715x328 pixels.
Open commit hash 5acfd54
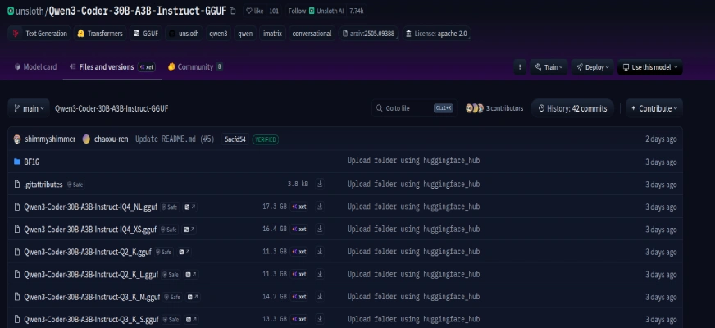pos(235,139)
